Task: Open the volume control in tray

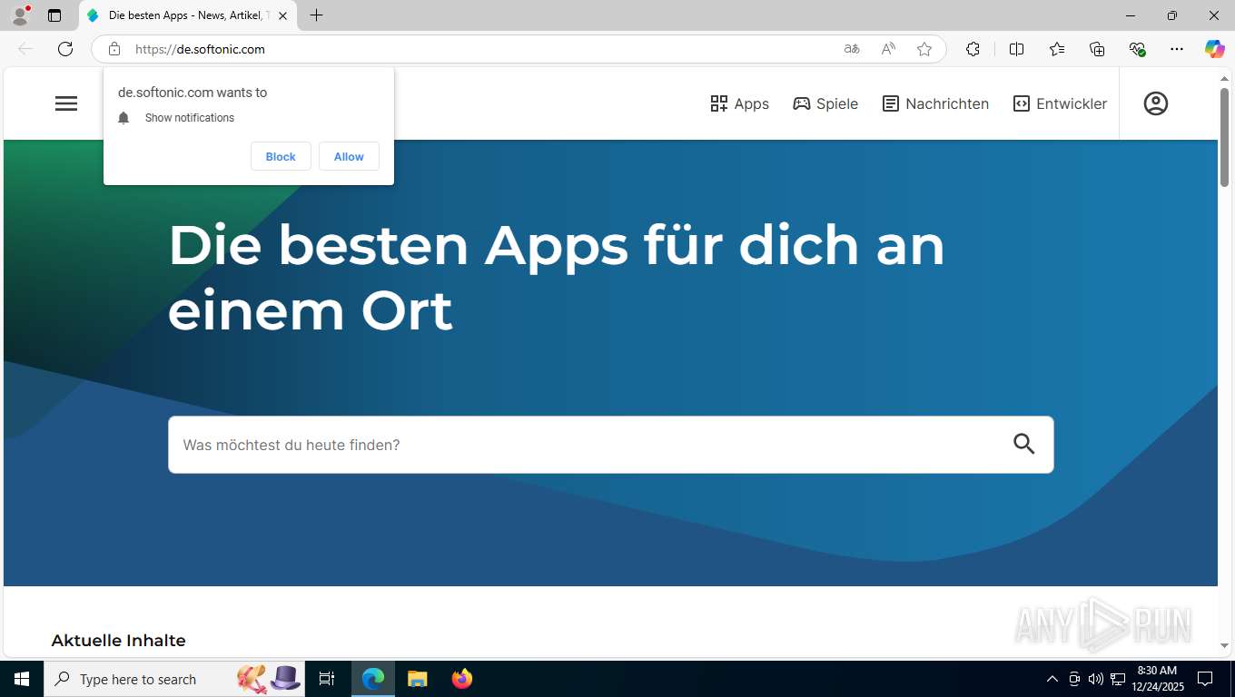Action: [x=1095, y=679]
